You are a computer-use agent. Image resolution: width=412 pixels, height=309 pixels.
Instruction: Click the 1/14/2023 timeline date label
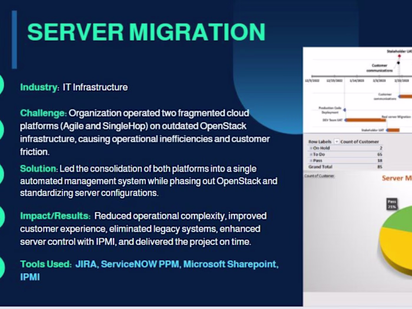pyautogui.click(x=357, y=81)
